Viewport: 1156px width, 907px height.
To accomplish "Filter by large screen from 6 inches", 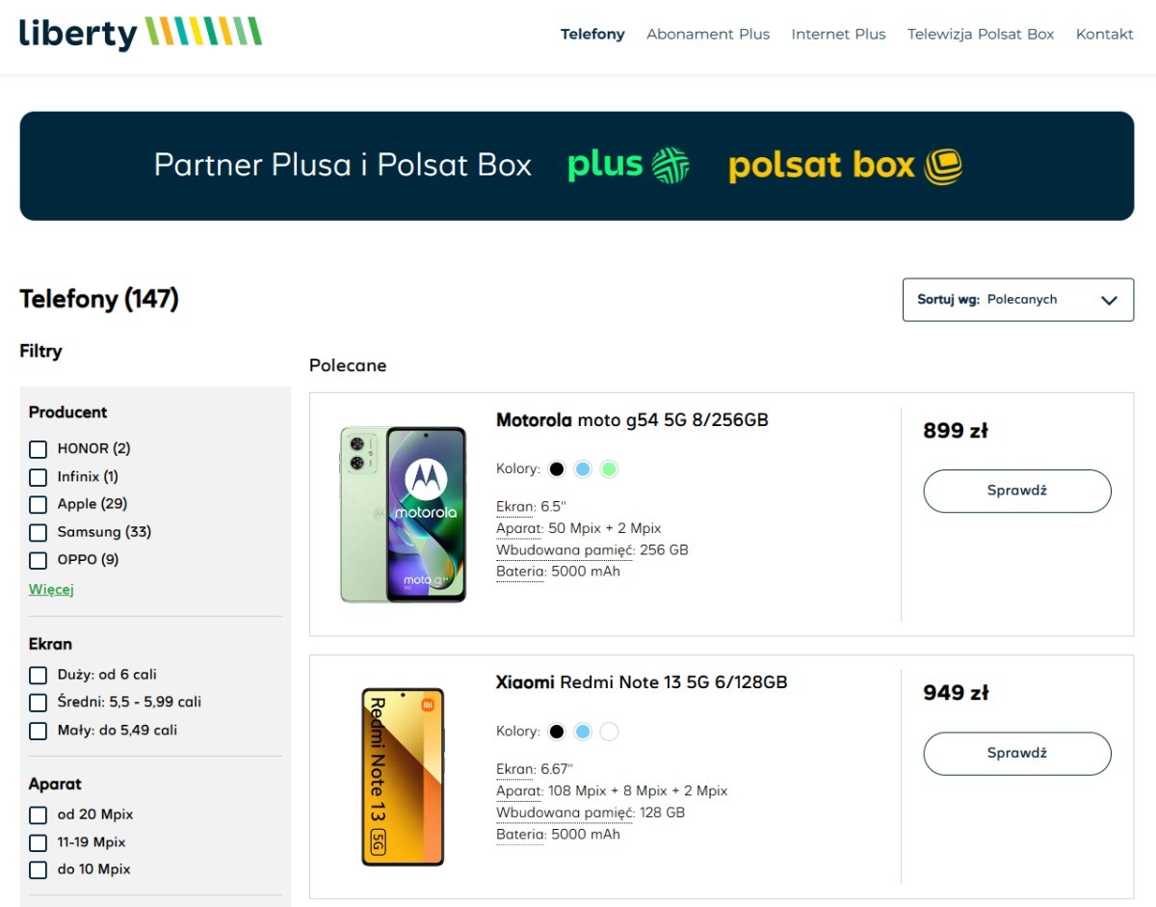I will [x=39, y=676].
